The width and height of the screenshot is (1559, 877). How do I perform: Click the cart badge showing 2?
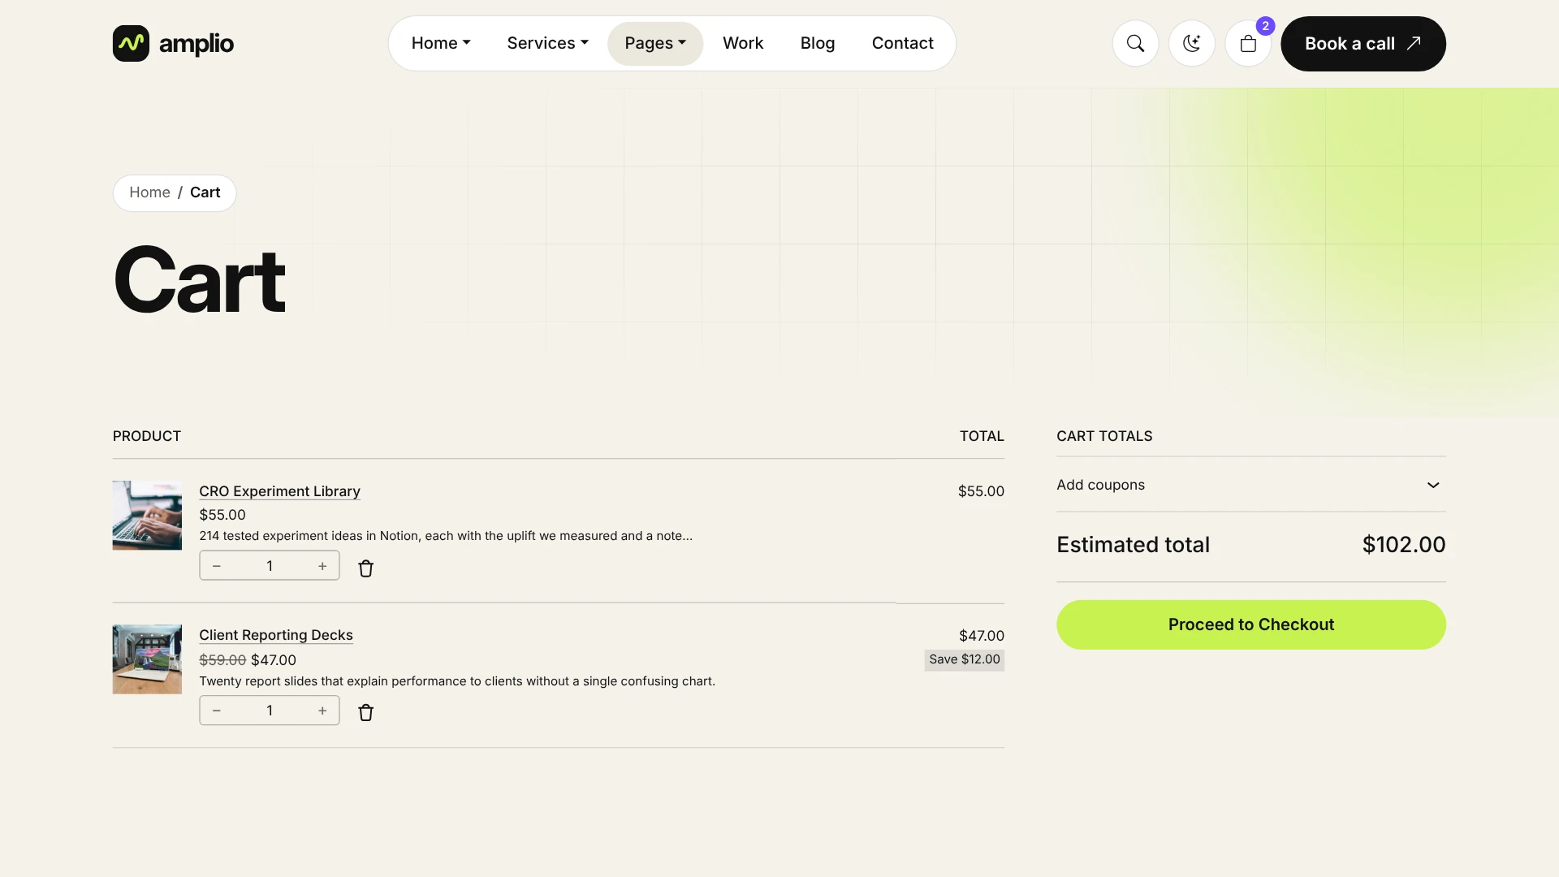1265,26
